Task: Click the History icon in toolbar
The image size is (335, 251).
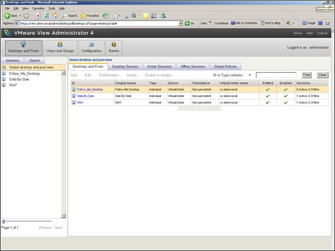Action: pyautogui.click(x=105, y=16)
